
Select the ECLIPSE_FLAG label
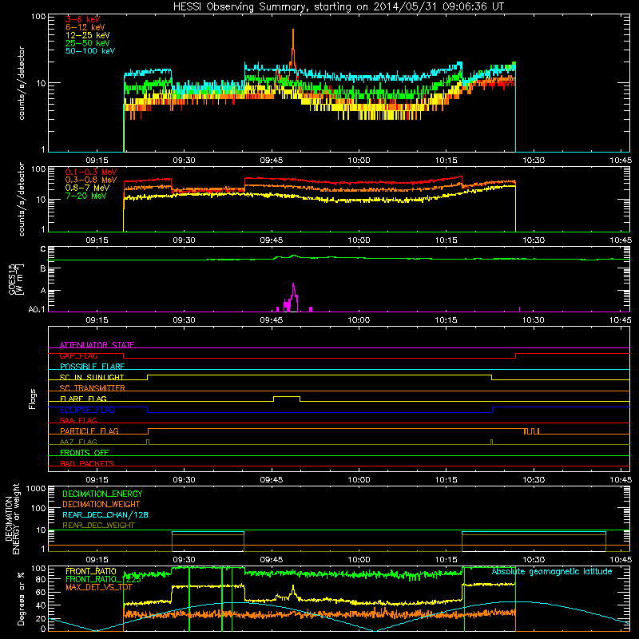[x=87, y=410]
